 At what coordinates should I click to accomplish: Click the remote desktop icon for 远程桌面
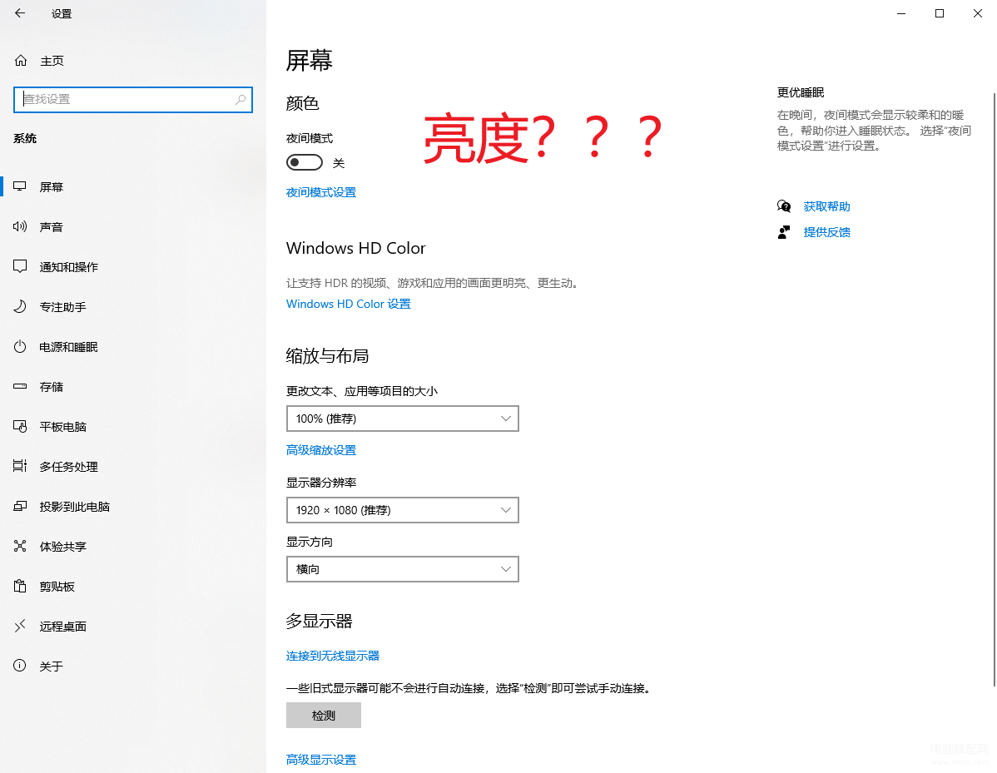[x=20, y=626]
